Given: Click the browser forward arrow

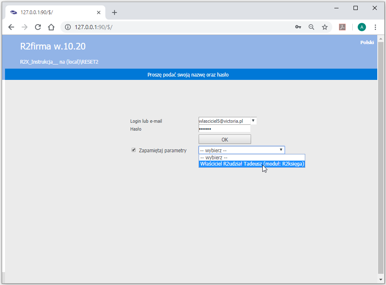Looking at the screenshot, I should [25, 27].
